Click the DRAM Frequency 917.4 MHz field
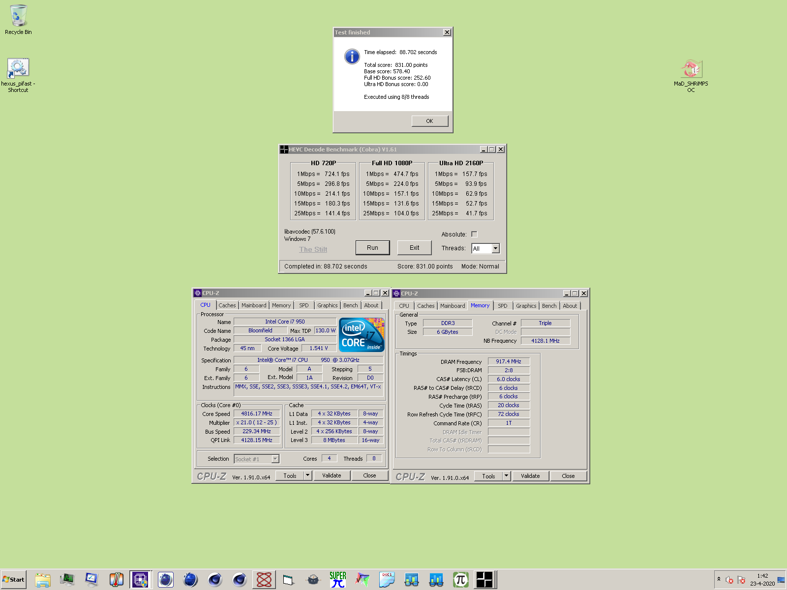787x590 pixels. point(509,361)
